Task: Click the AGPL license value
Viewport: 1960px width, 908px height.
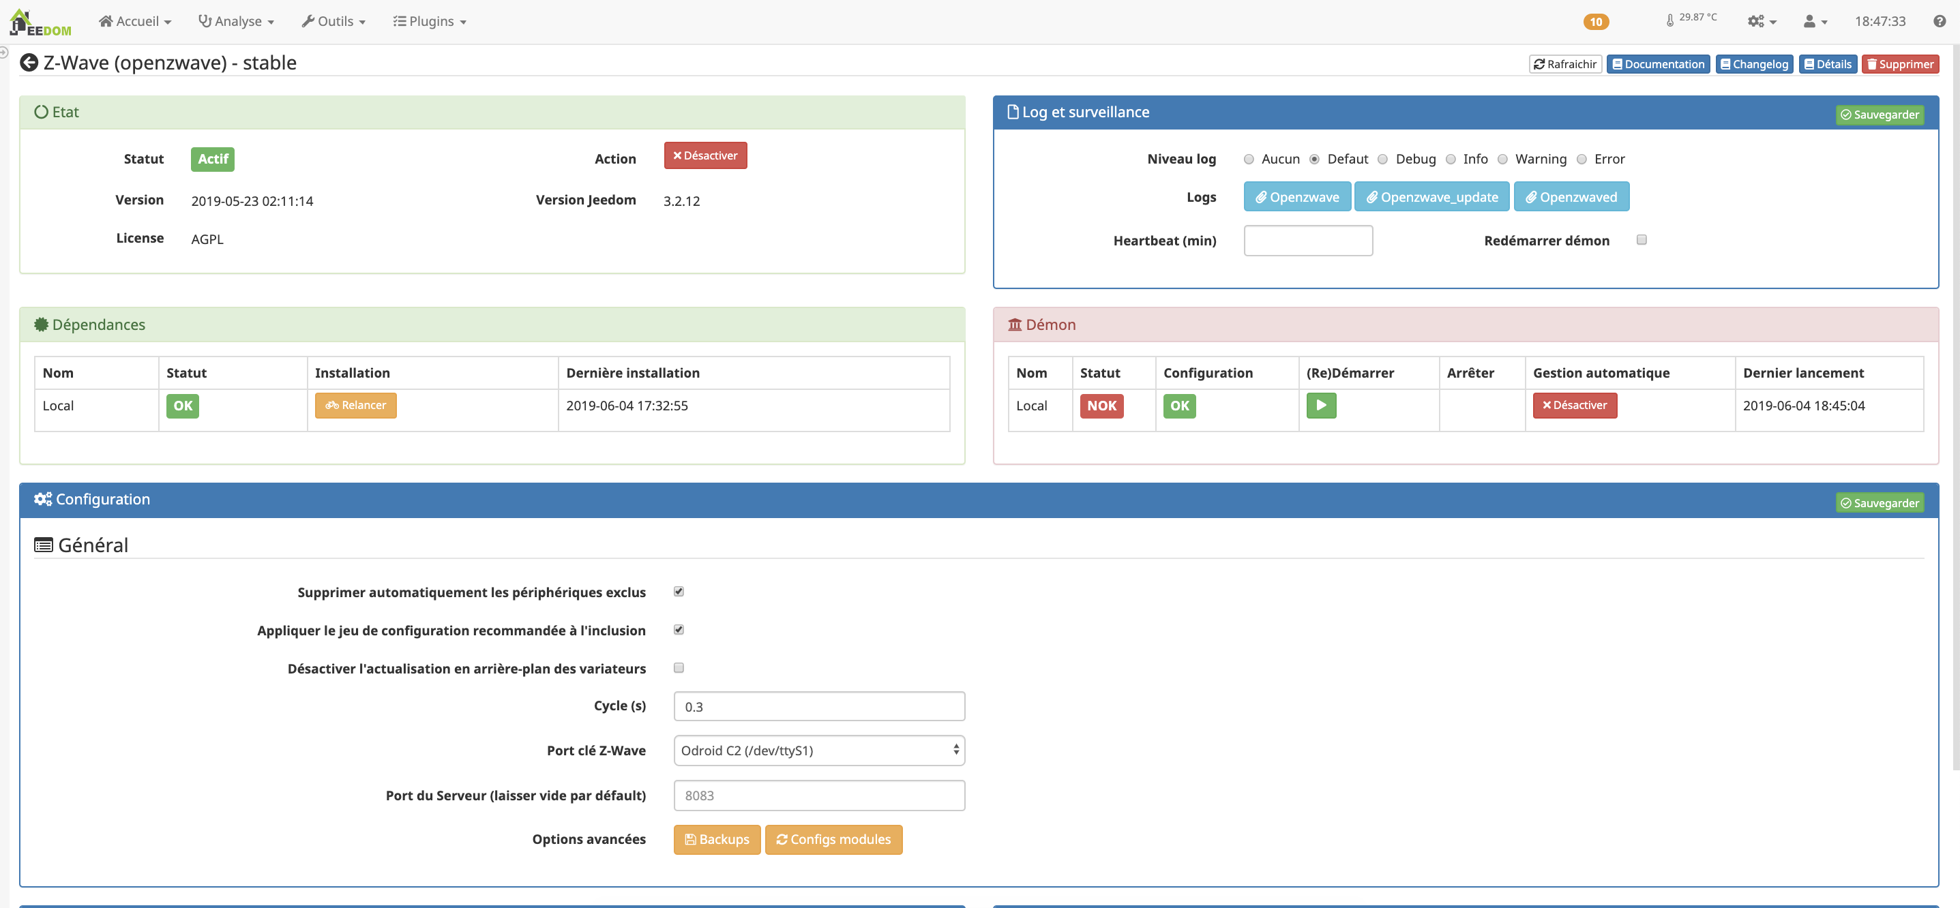Action: [x=207, y=239]
